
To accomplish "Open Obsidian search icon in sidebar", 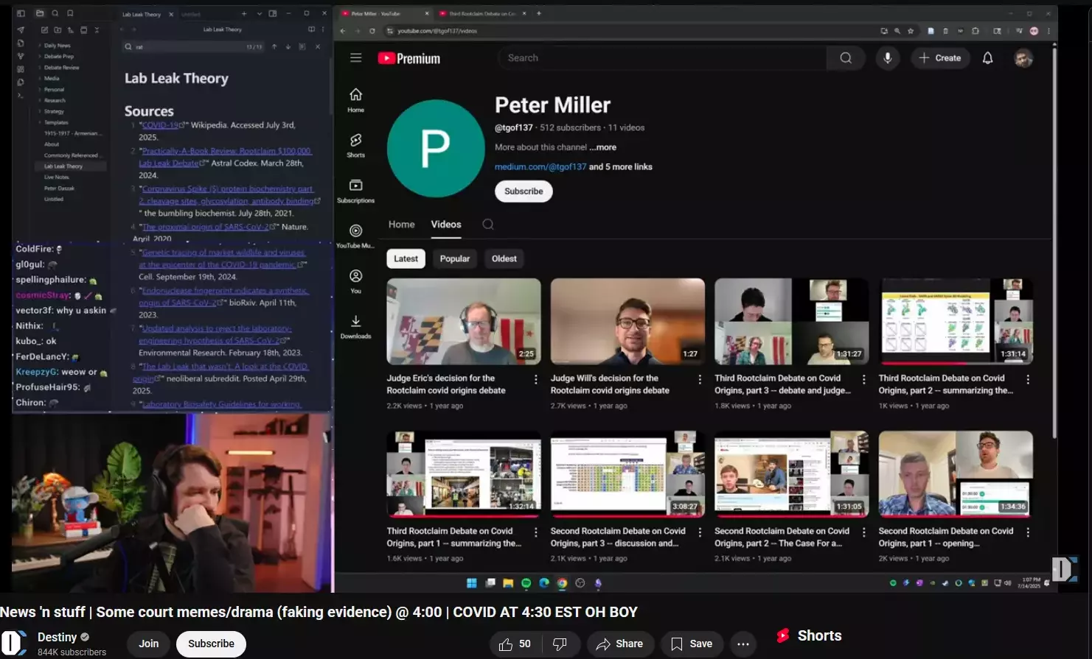I will pyautogui.click(x=55, y=13).
